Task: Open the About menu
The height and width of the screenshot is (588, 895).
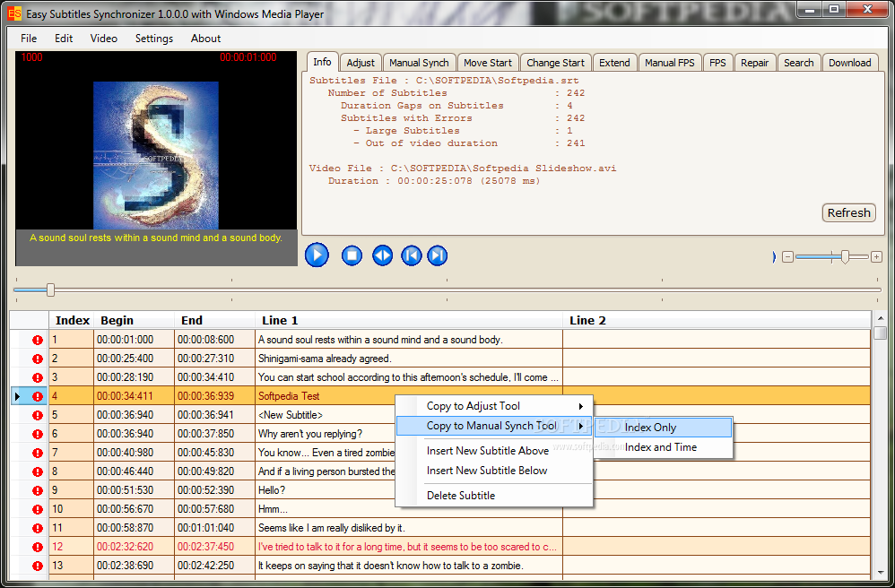Action: click(205, 39)
